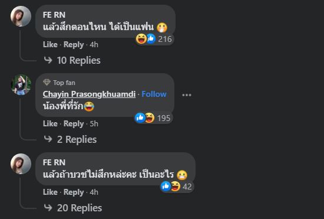Open Chayin Prasongkhuamdi's profile name link
This screenshot has width=324, height=219.
click(90, 94)
